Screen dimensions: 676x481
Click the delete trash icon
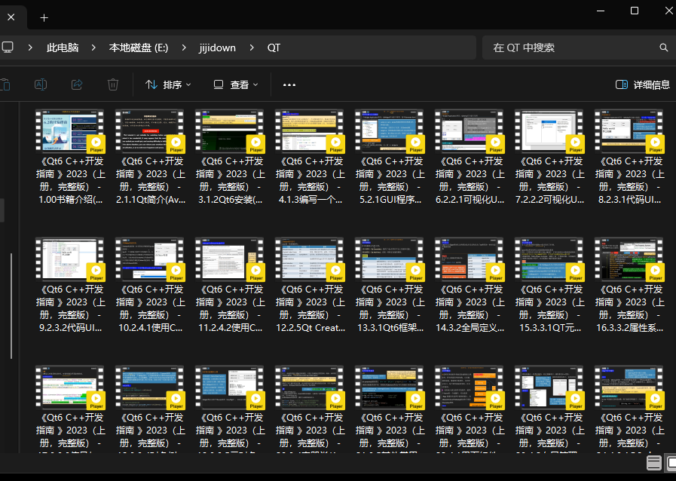[x=112, y=84]
